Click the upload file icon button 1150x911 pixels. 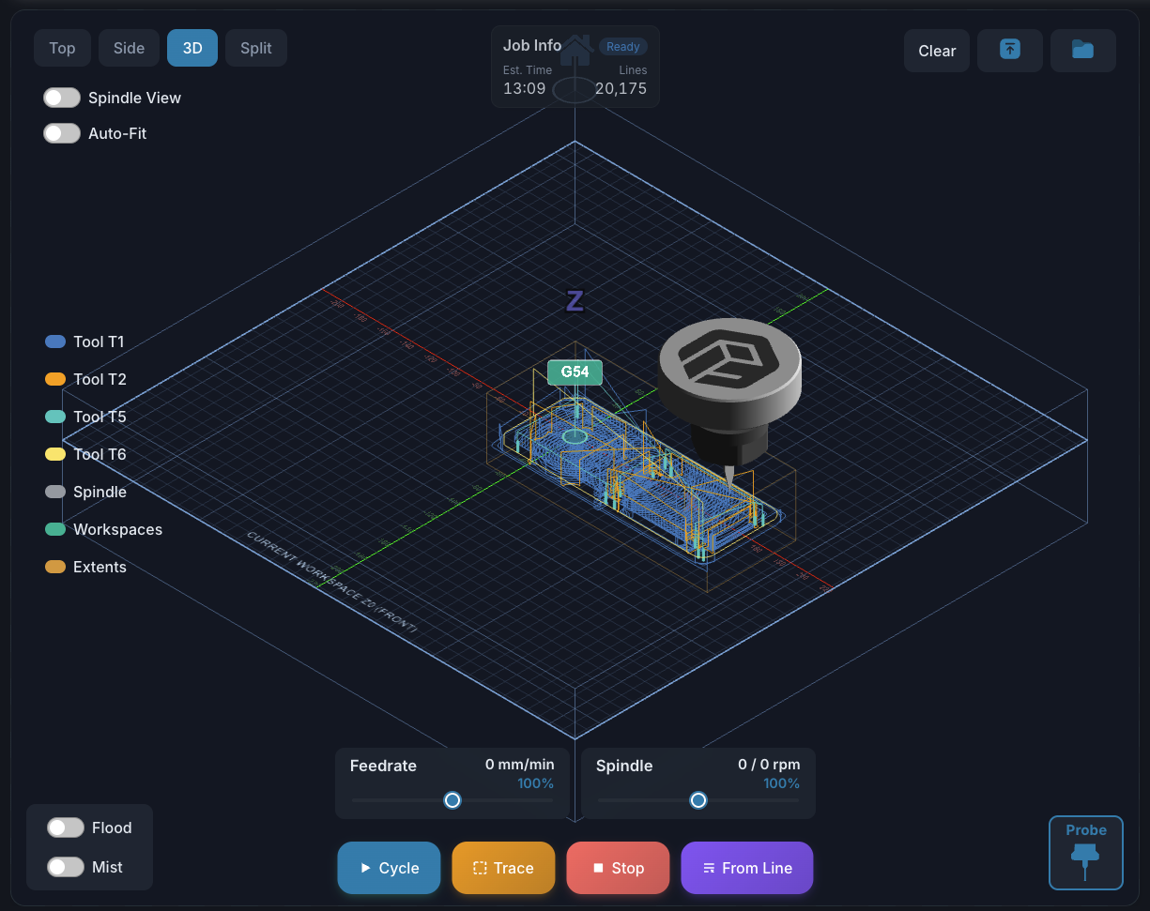point(1010,51)
